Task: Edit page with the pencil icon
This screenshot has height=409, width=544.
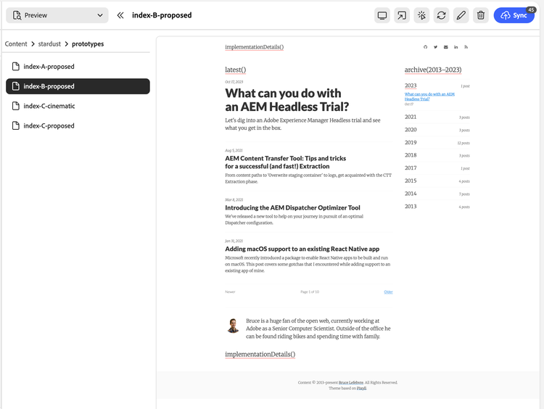Action: [x=461, y=15]
